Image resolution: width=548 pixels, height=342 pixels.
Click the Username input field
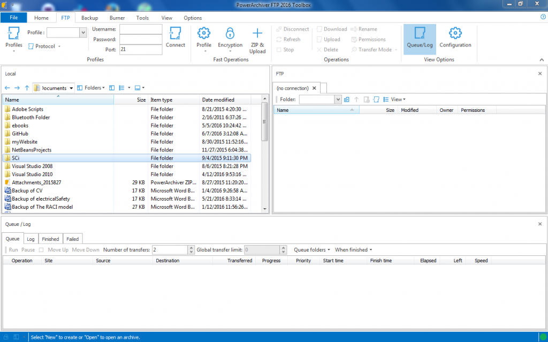pos(141,29)
